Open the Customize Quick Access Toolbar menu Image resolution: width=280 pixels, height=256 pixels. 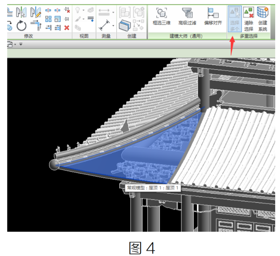coord(21,44)
